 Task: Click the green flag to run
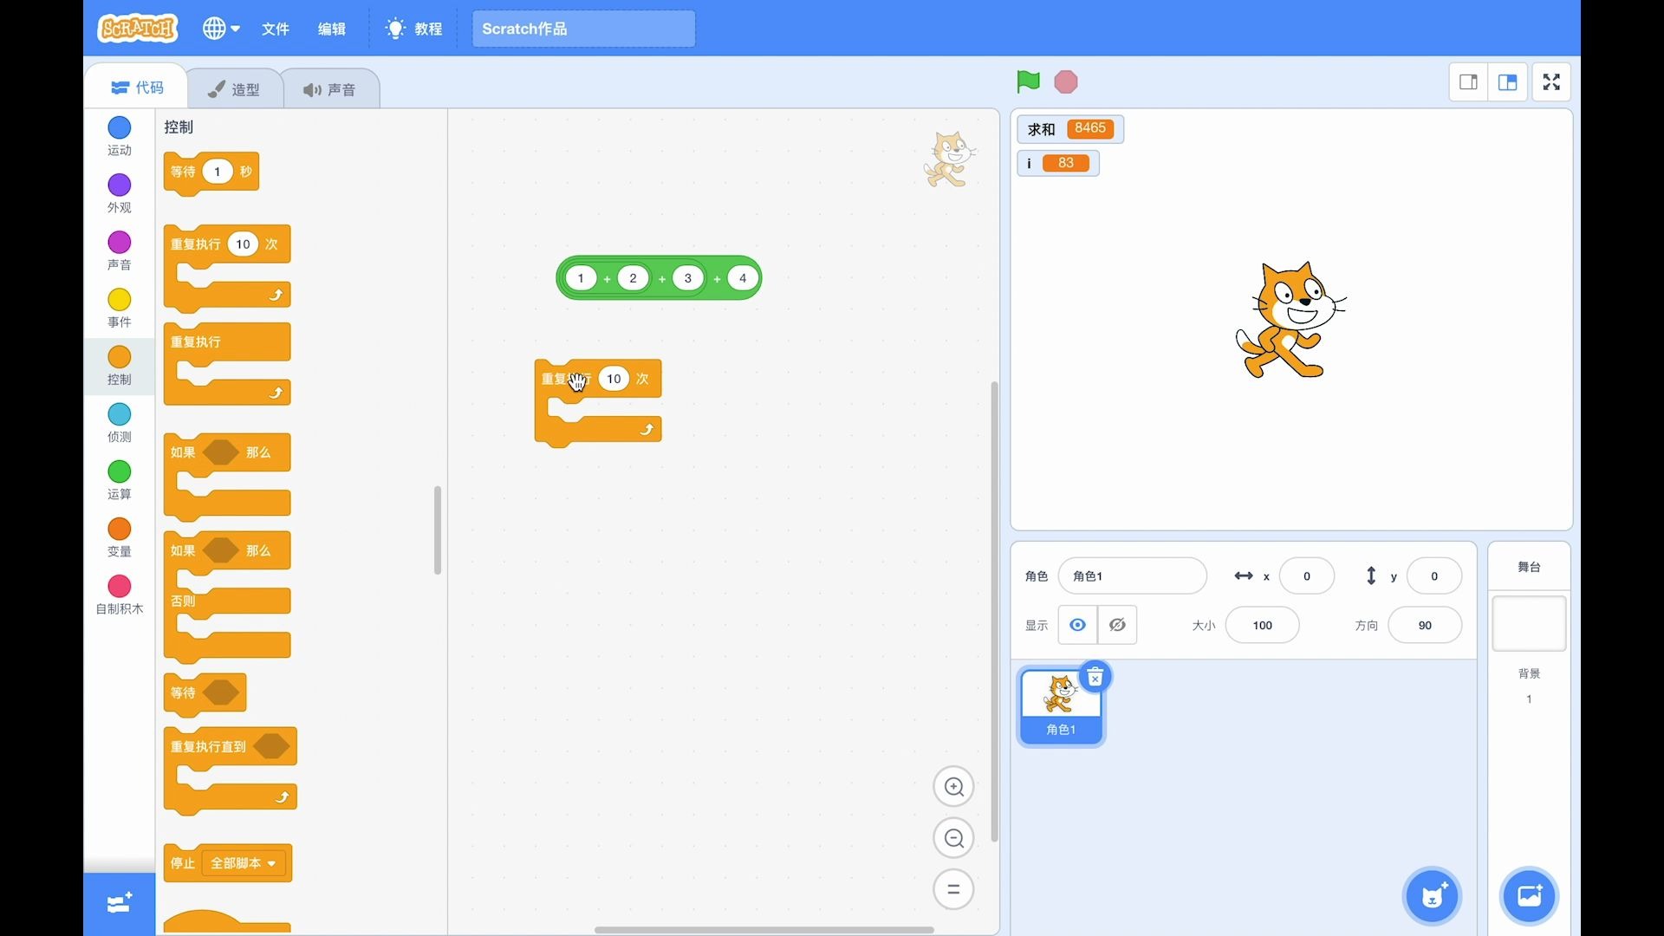tap(1028, 82)
